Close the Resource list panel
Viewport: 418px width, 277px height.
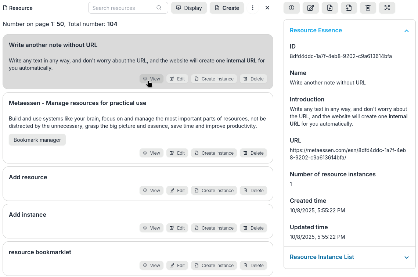click(x=267, y=8)
